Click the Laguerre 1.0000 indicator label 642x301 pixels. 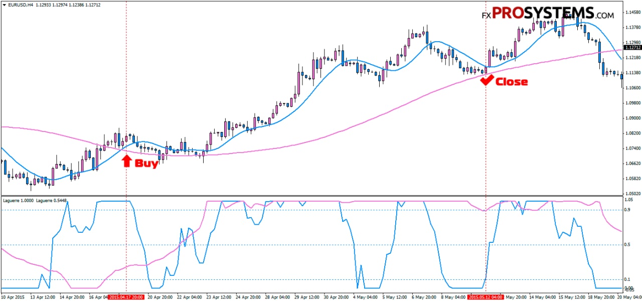(x=18, y=200)
